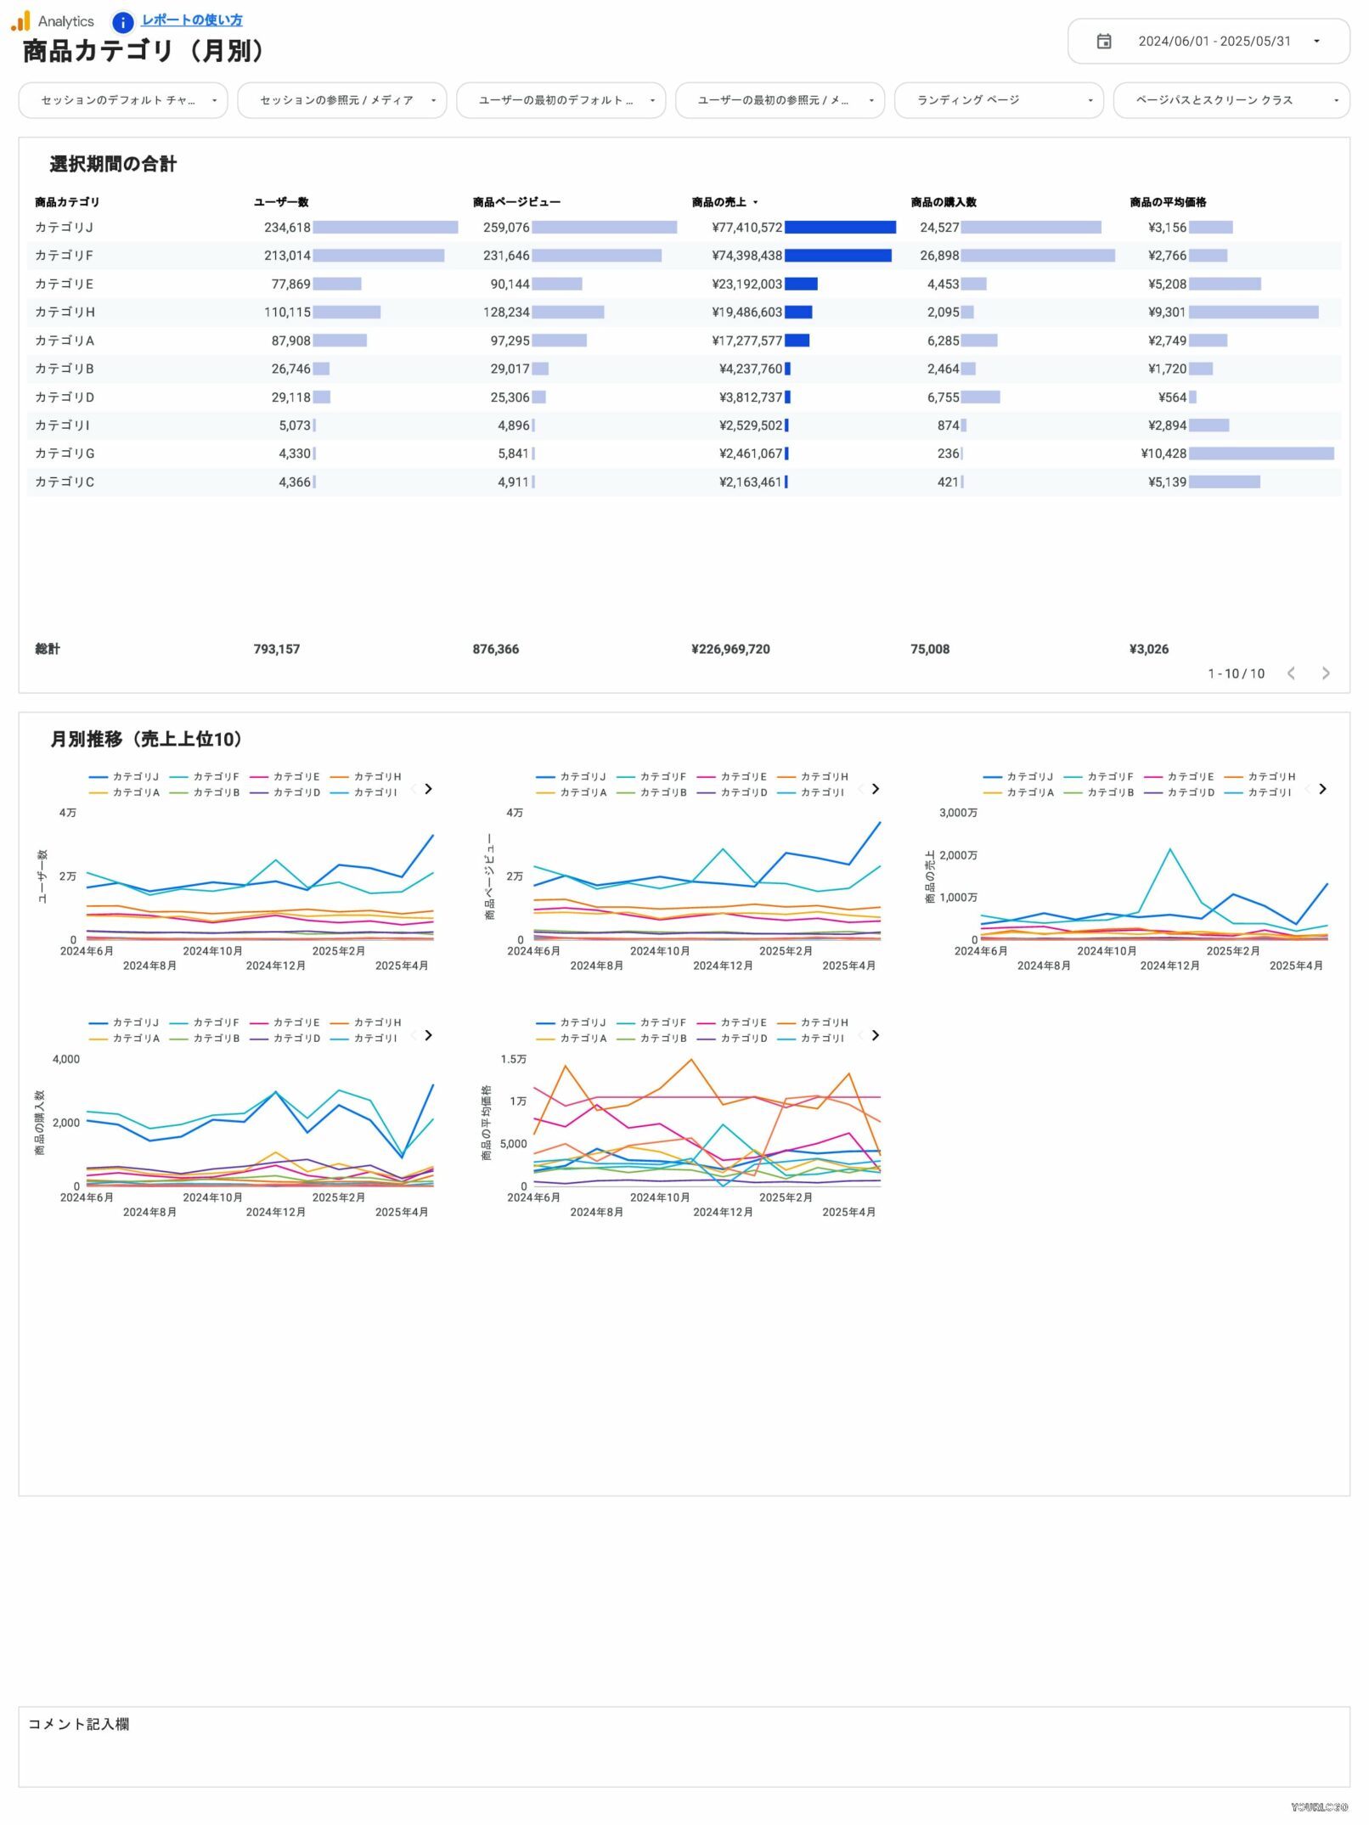The width and height of the screenshot is (1369, 1825).
Task: Advance legend on 商品の購入数 chart
Action: coord(429,1035)
